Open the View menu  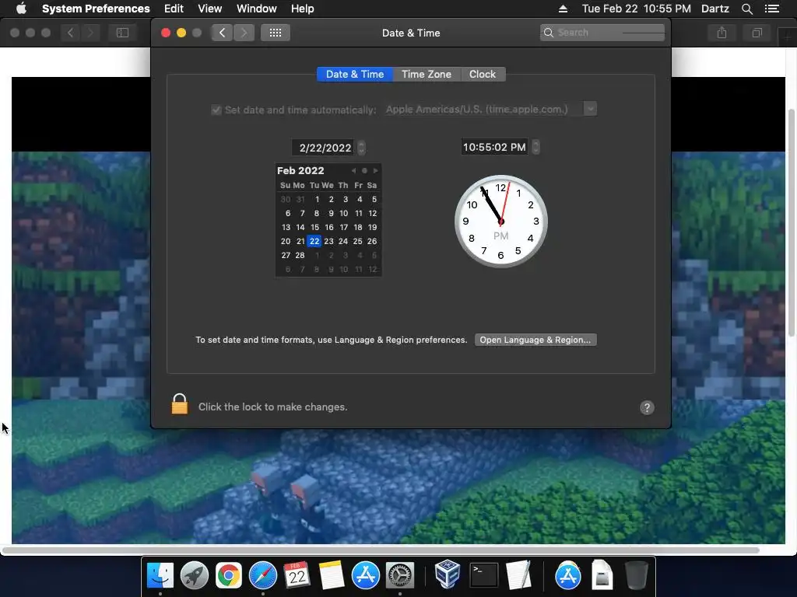click(210, 9)
